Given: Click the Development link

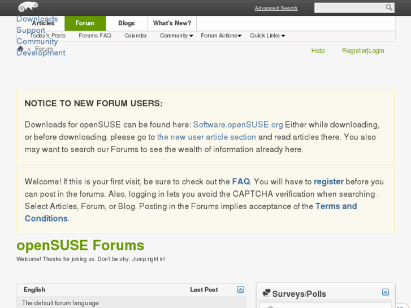Looking at the screenshot, I should pos(41,53).
